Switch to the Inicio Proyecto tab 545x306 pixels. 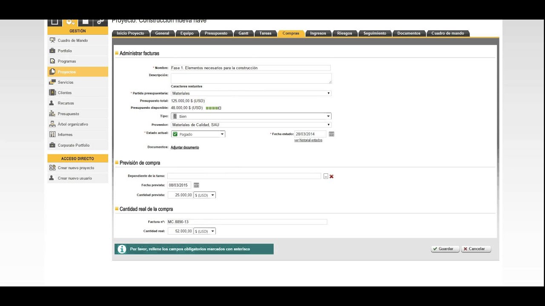click(130, 33)
